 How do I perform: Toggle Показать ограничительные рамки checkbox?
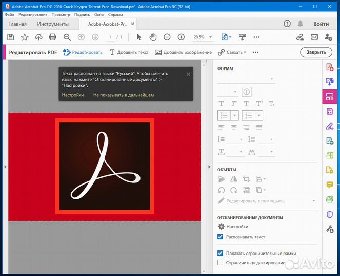pyautogui.click(x=220, y=253)
